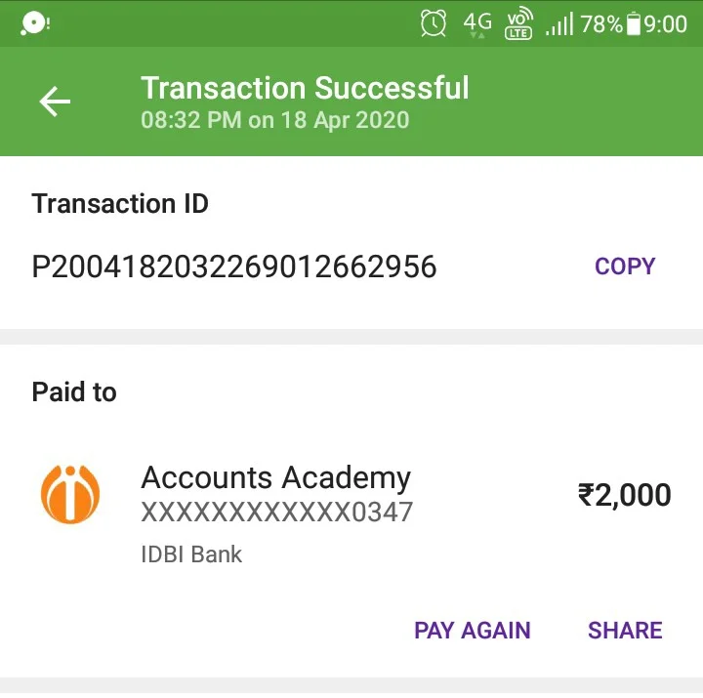This screenshot has width=703, height=698.
Task: Tap the Transaction Successful title
Action: tap(305, 88)
